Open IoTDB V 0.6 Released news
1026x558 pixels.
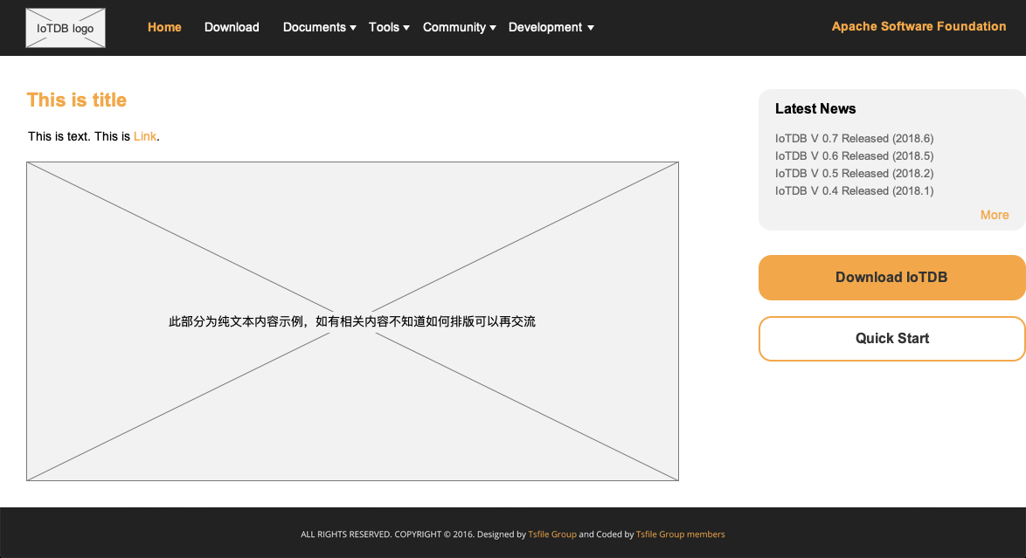tap(854, 155)
